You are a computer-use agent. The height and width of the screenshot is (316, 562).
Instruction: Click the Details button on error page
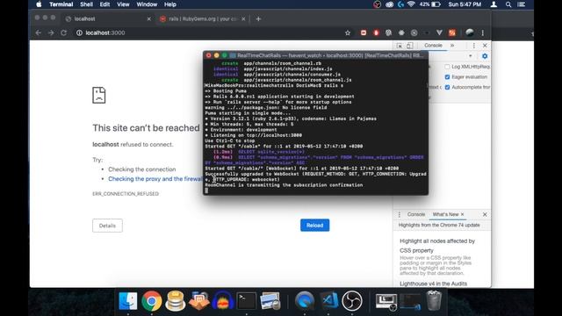(x=107, y=226)
